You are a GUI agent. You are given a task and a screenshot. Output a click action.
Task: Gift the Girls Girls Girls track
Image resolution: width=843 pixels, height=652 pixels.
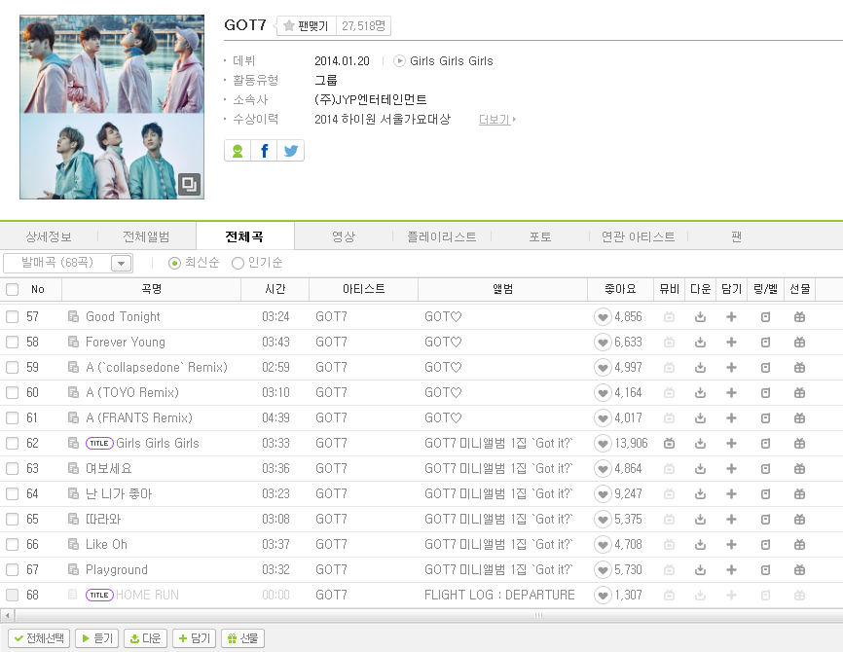click(x=799, y=444)
